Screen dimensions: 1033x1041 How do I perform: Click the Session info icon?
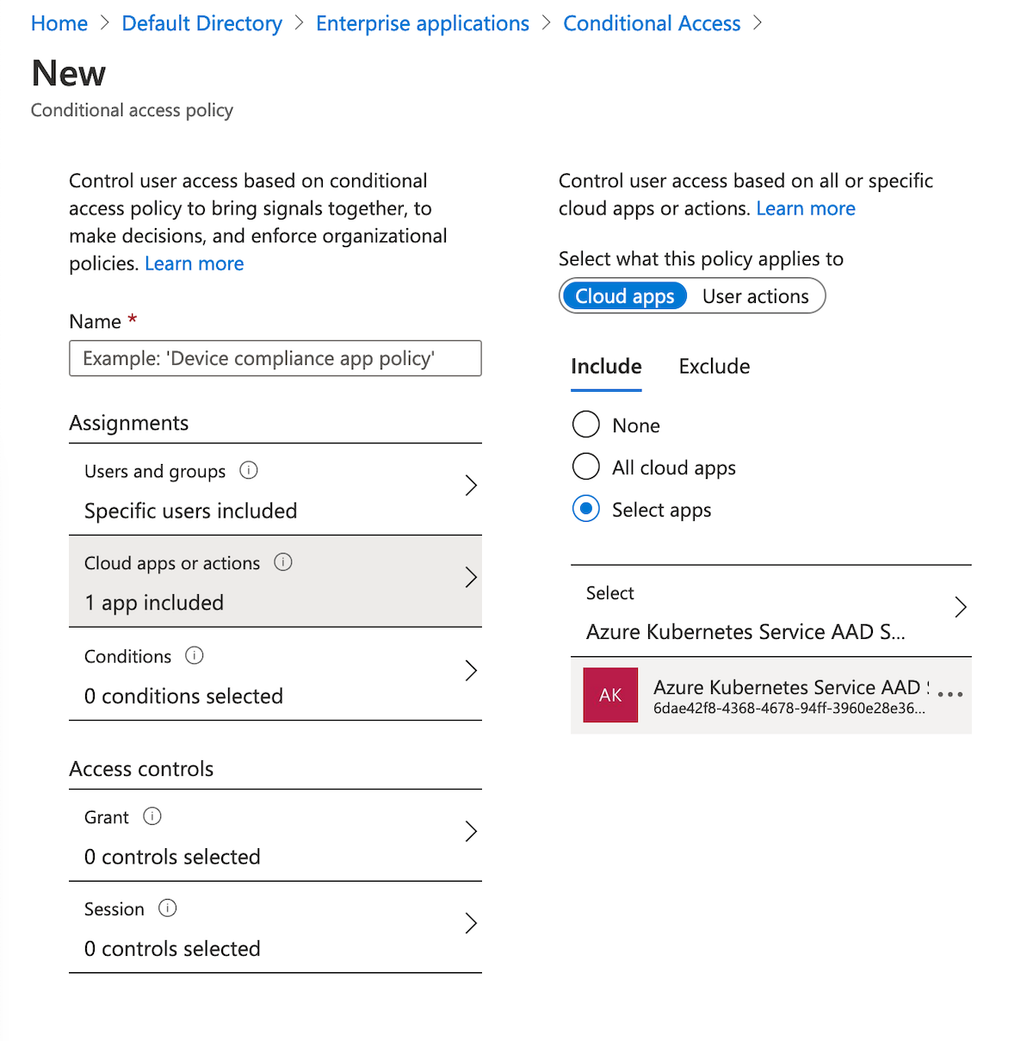click(169, 908)
